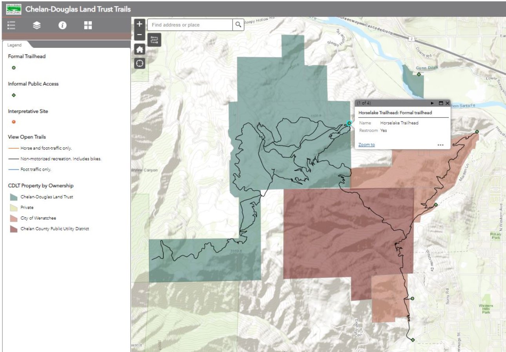The height and width of the screenshot is (352, 506).
Task: Maximize the Horselake Trailhead popup
Action: [x=441, y=103]
